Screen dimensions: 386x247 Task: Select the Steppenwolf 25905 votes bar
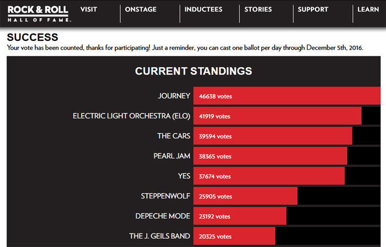[x=245, y=196]
